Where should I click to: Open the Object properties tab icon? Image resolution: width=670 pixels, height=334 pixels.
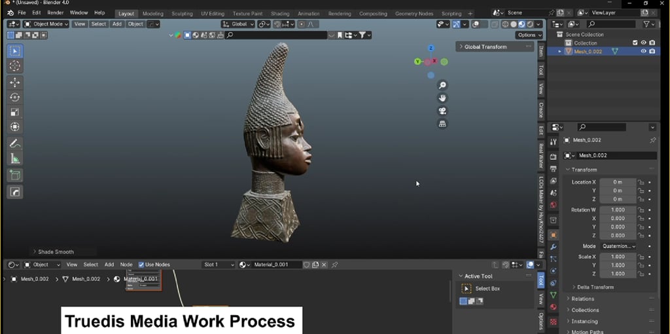tap(554, 235)
